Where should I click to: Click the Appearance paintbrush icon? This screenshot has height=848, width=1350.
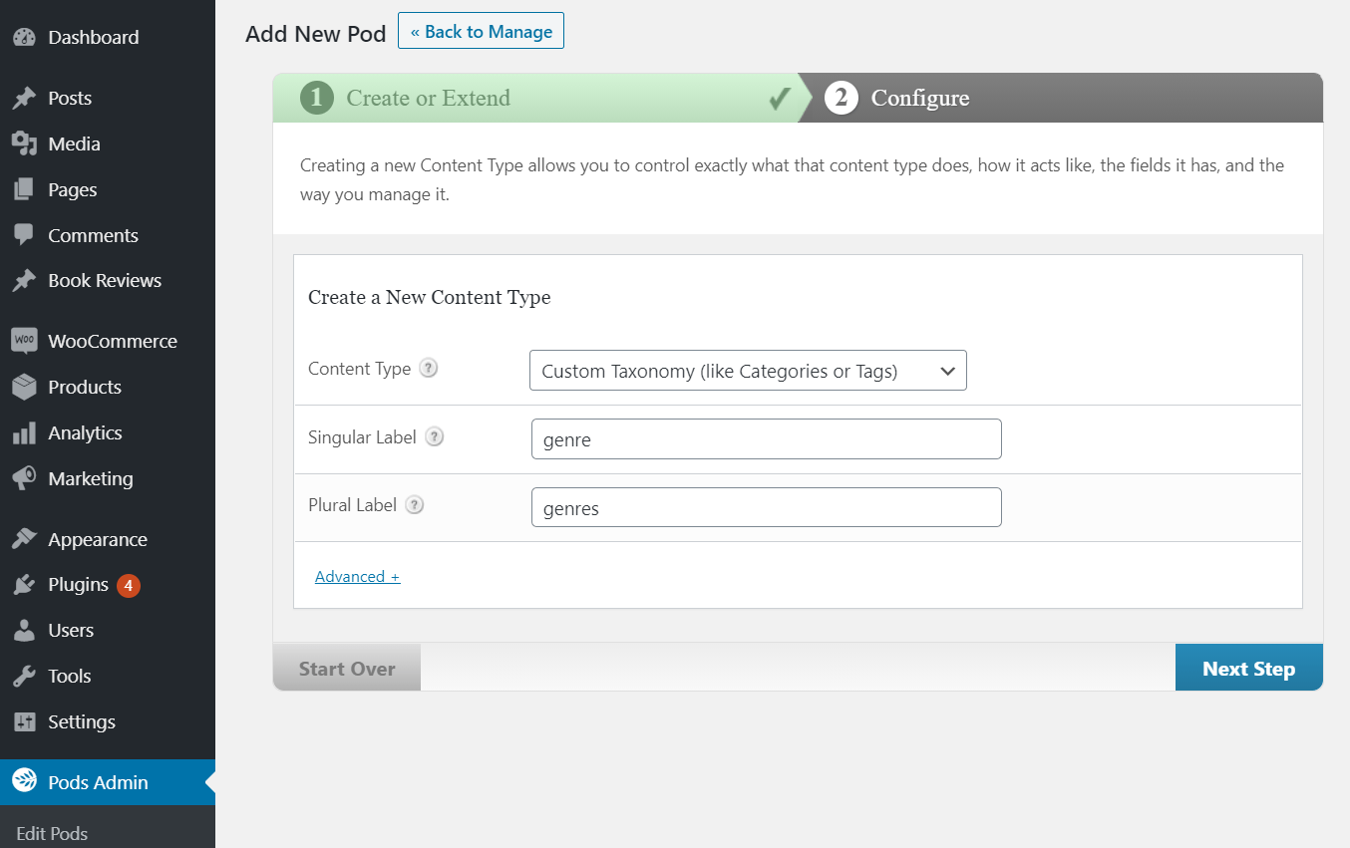tap(24, 540)
